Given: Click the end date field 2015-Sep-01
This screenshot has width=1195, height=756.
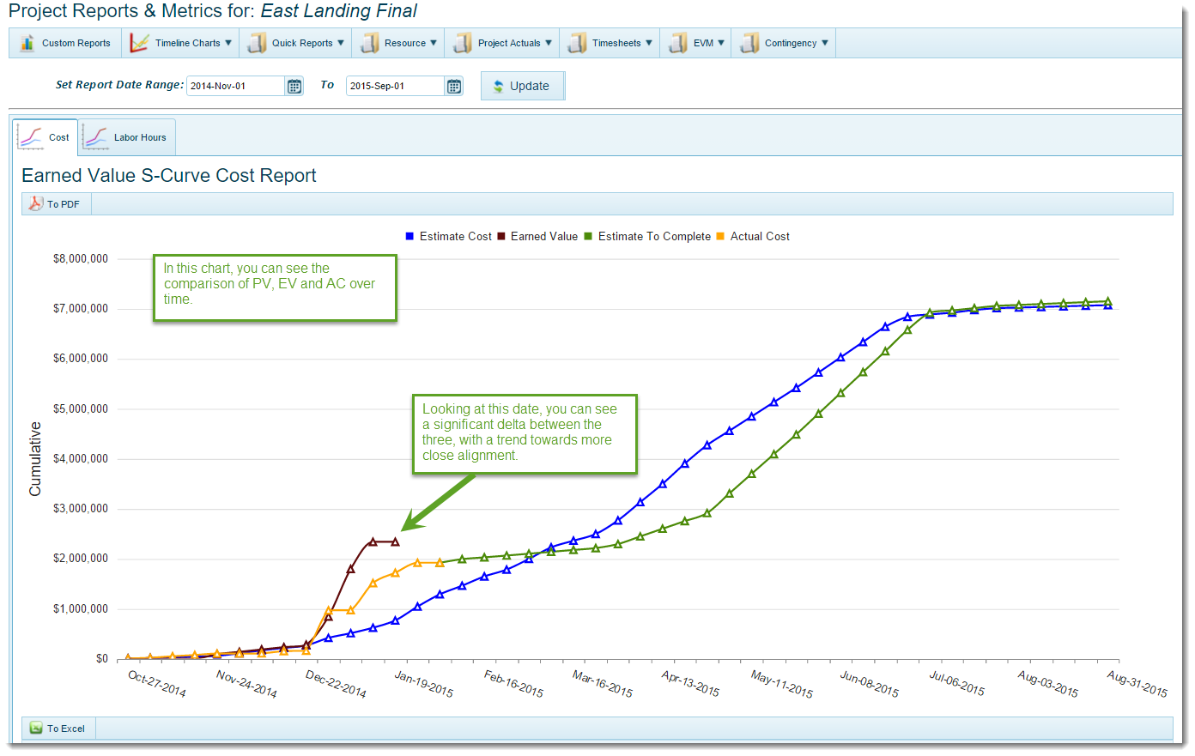Looking at the screenshot, I should (x=395, y=86).
